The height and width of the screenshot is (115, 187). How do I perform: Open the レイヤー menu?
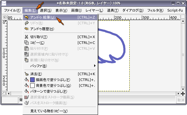94,10
